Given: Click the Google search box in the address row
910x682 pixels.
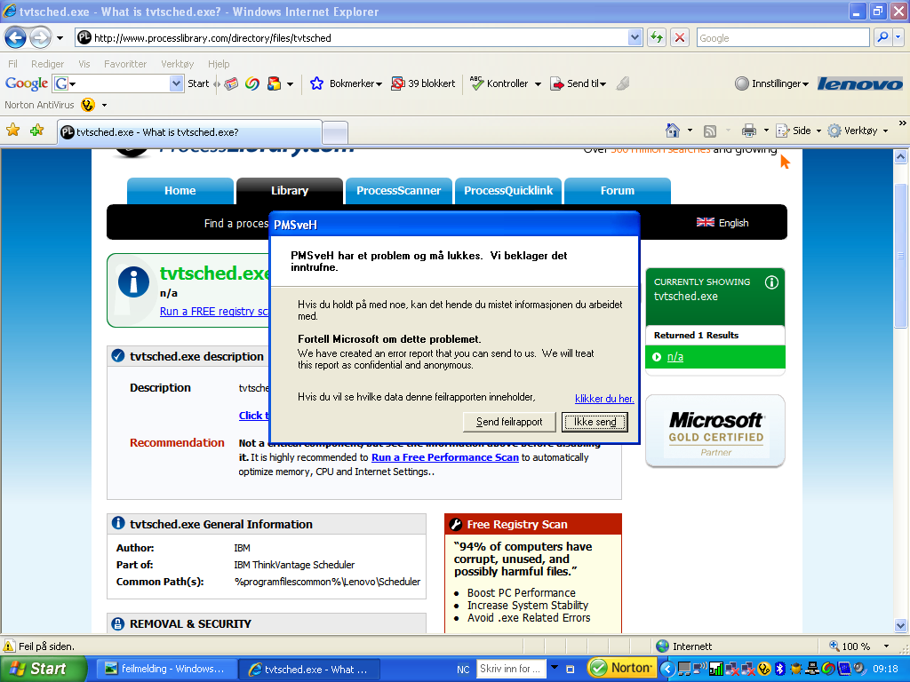Looking at the screenshot, I should [782, 37].
